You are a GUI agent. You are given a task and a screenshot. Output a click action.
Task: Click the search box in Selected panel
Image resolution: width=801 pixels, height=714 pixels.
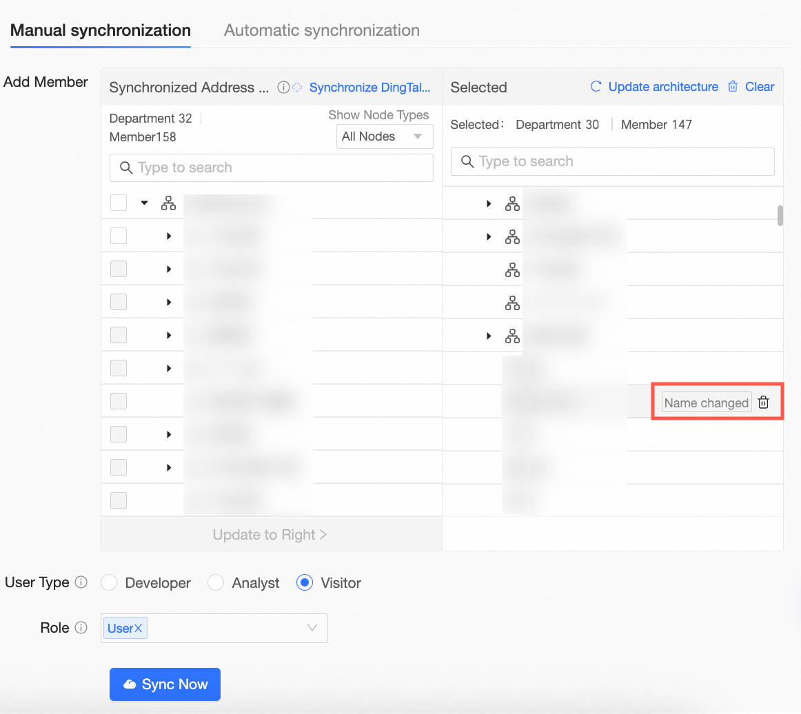click(612, 161)
